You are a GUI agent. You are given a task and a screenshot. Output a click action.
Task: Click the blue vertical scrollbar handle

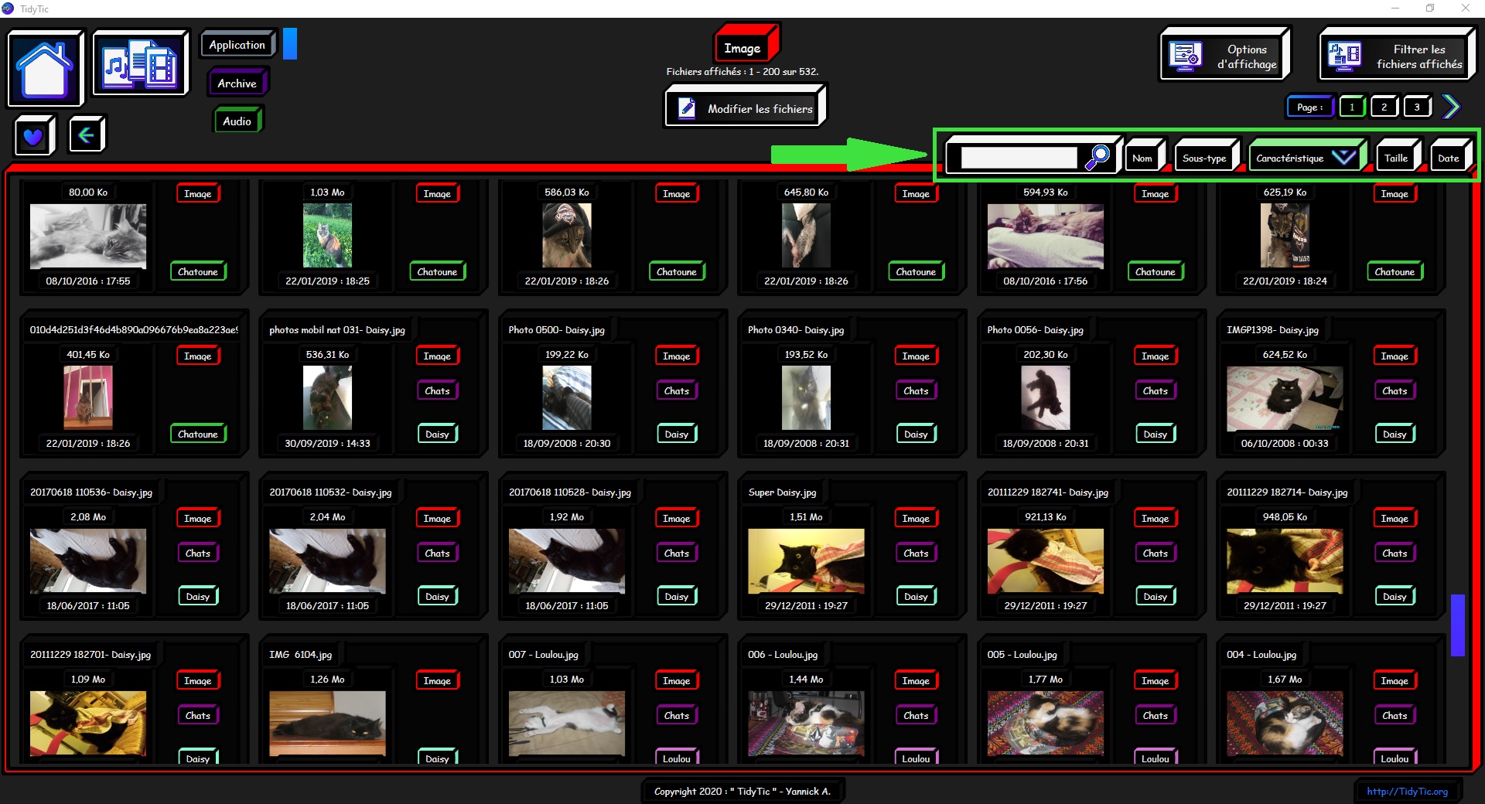[1457, 625]
